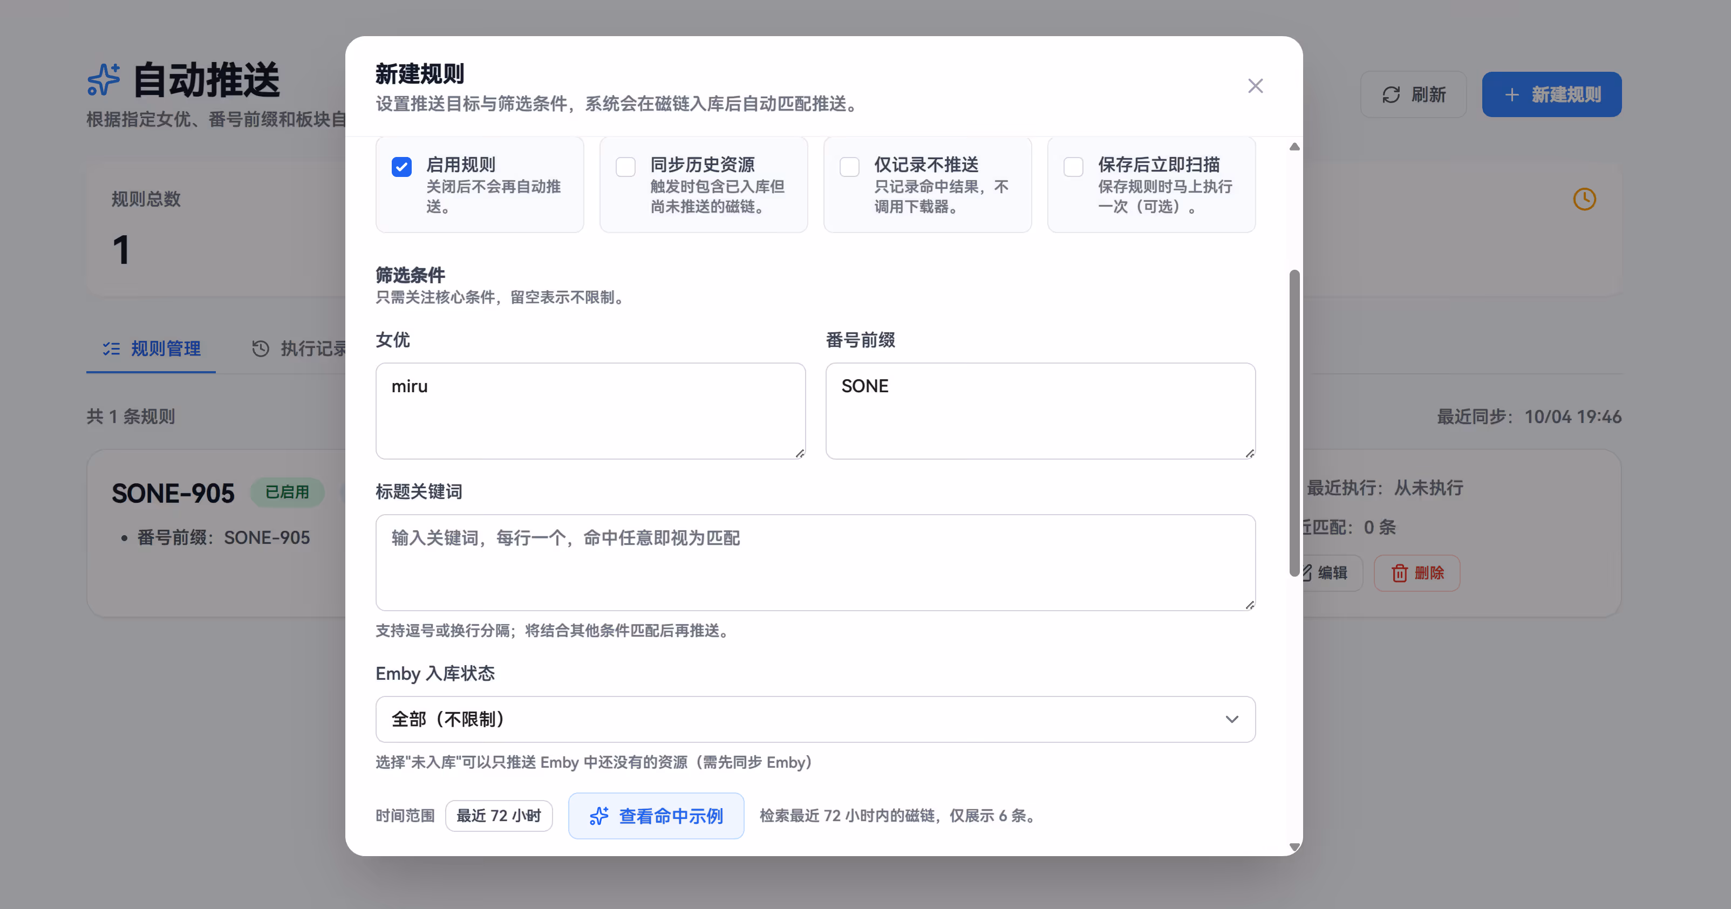The width and height of the screenshot is (1731, 909).
Task: Close the 新建规则 dialog with X
Action: point(1255,86)
